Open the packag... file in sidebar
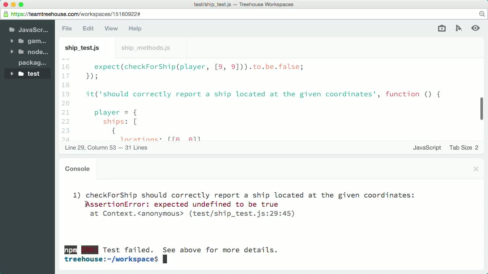 point(32,63)
